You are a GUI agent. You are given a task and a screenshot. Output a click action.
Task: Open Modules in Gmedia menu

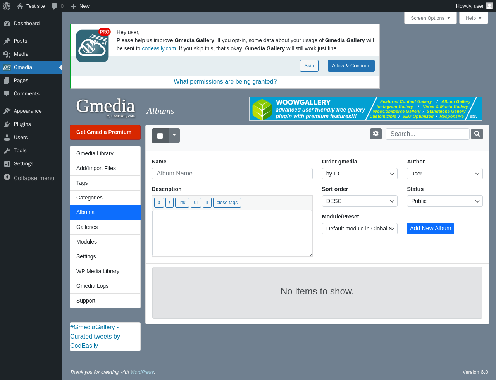pos(105,242)
